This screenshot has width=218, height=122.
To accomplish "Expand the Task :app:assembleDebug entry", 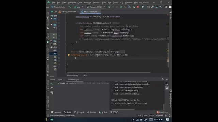I will click(112, 94).
